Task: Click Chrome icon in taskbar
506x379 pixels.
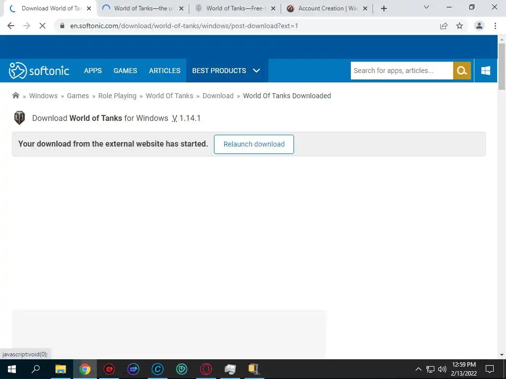Action: tap(85, 369)
